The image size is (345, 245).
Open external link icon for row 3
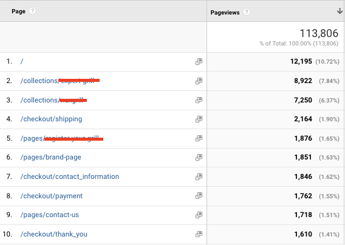pos(199,100)
